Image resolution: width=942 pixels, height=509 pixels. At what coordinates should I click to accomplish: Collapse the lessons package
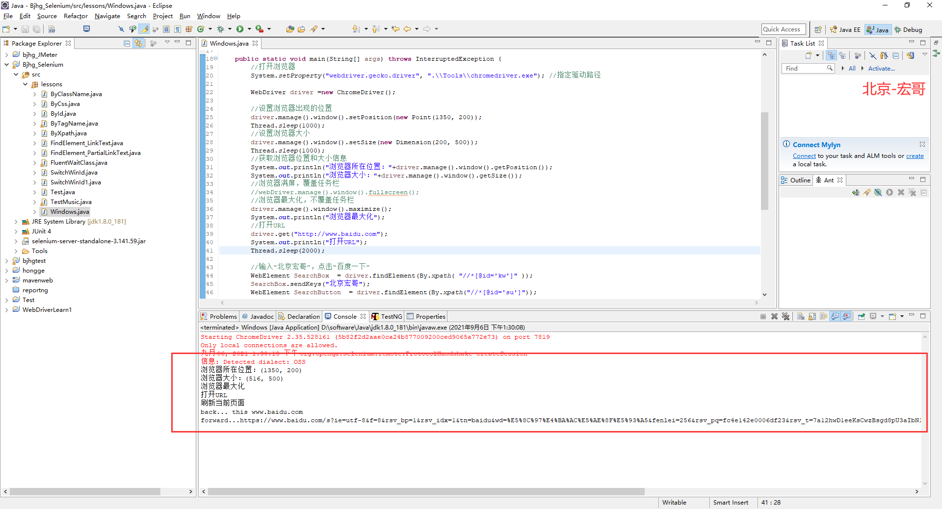(x=26, y=84)
